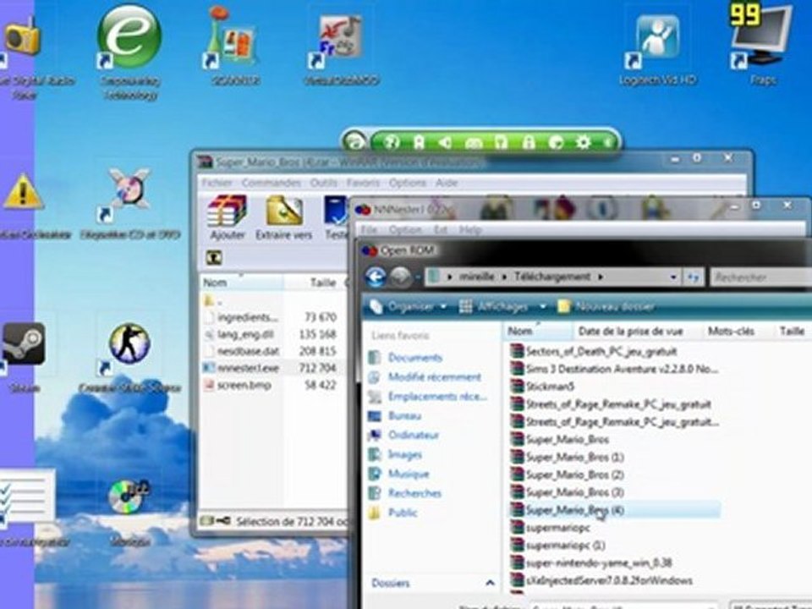The image size is (812, 609).
Task: Open File menu in NNNesterJ window
Action: point(369,230)
